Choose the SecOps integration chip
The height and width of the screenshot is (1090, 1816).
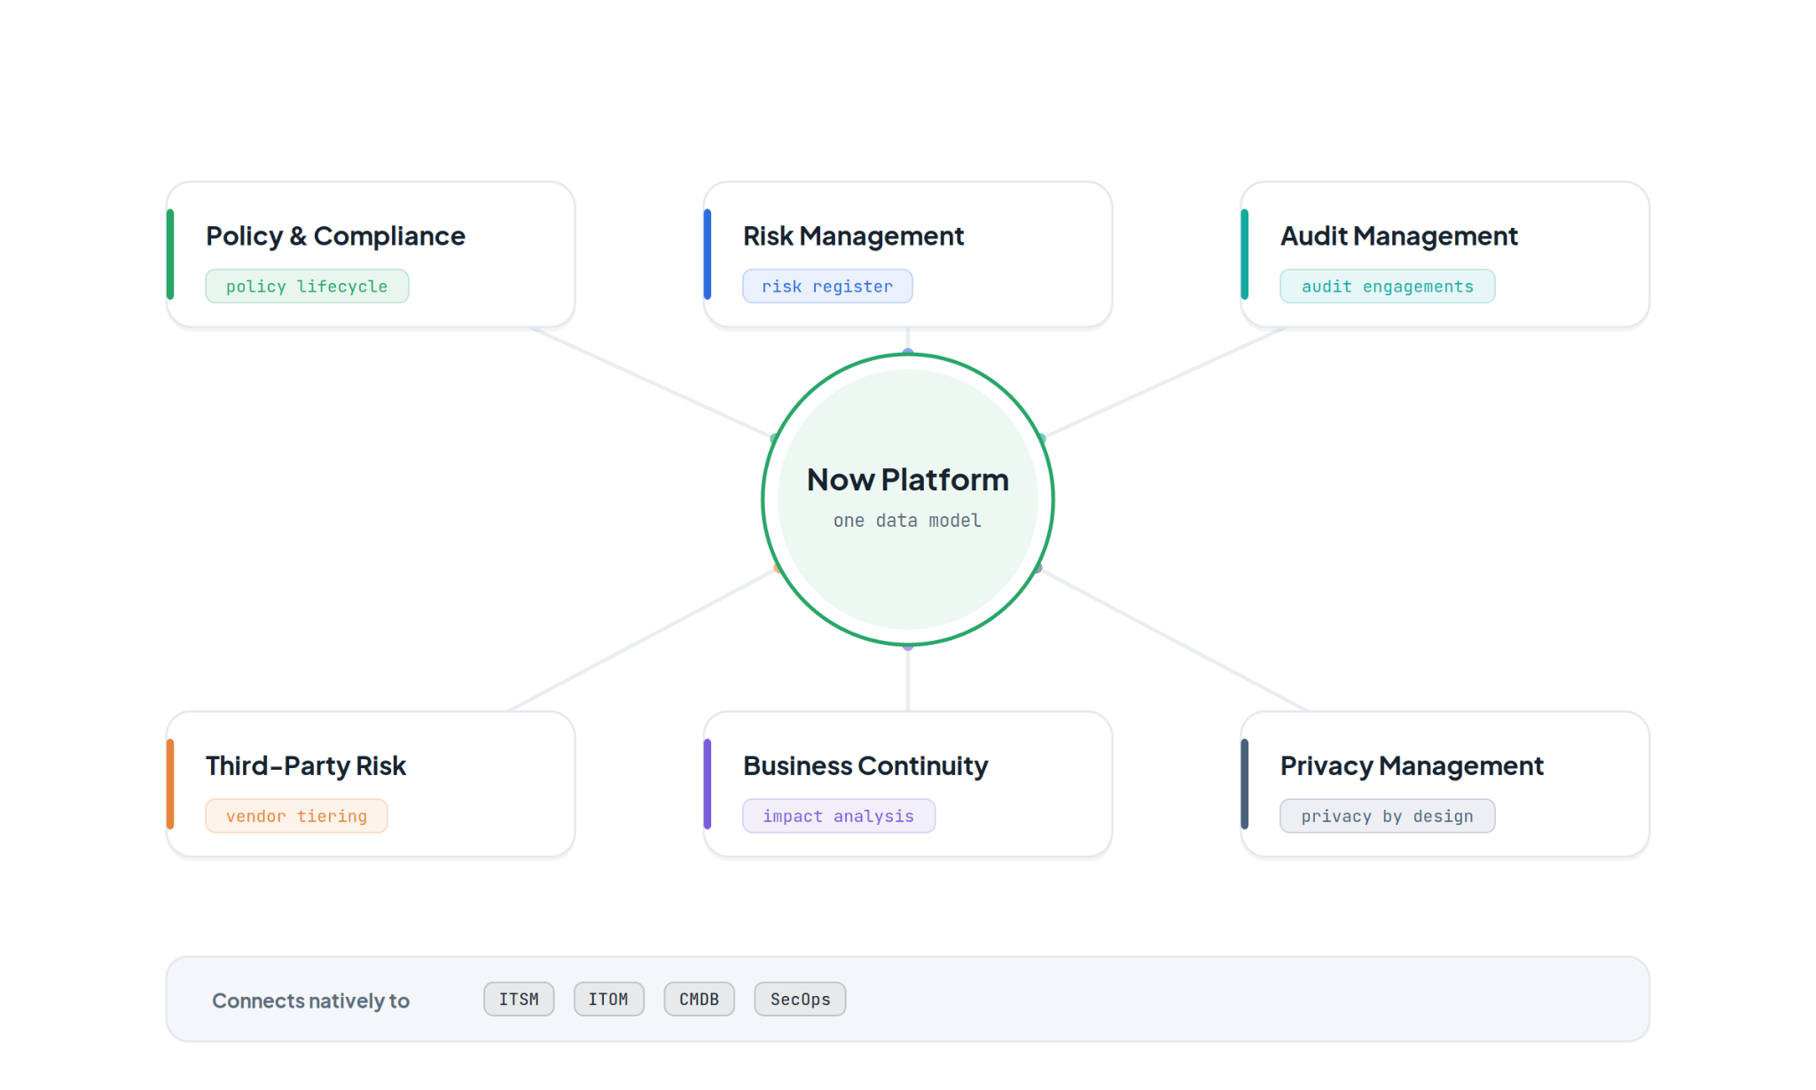[800, 1000]
